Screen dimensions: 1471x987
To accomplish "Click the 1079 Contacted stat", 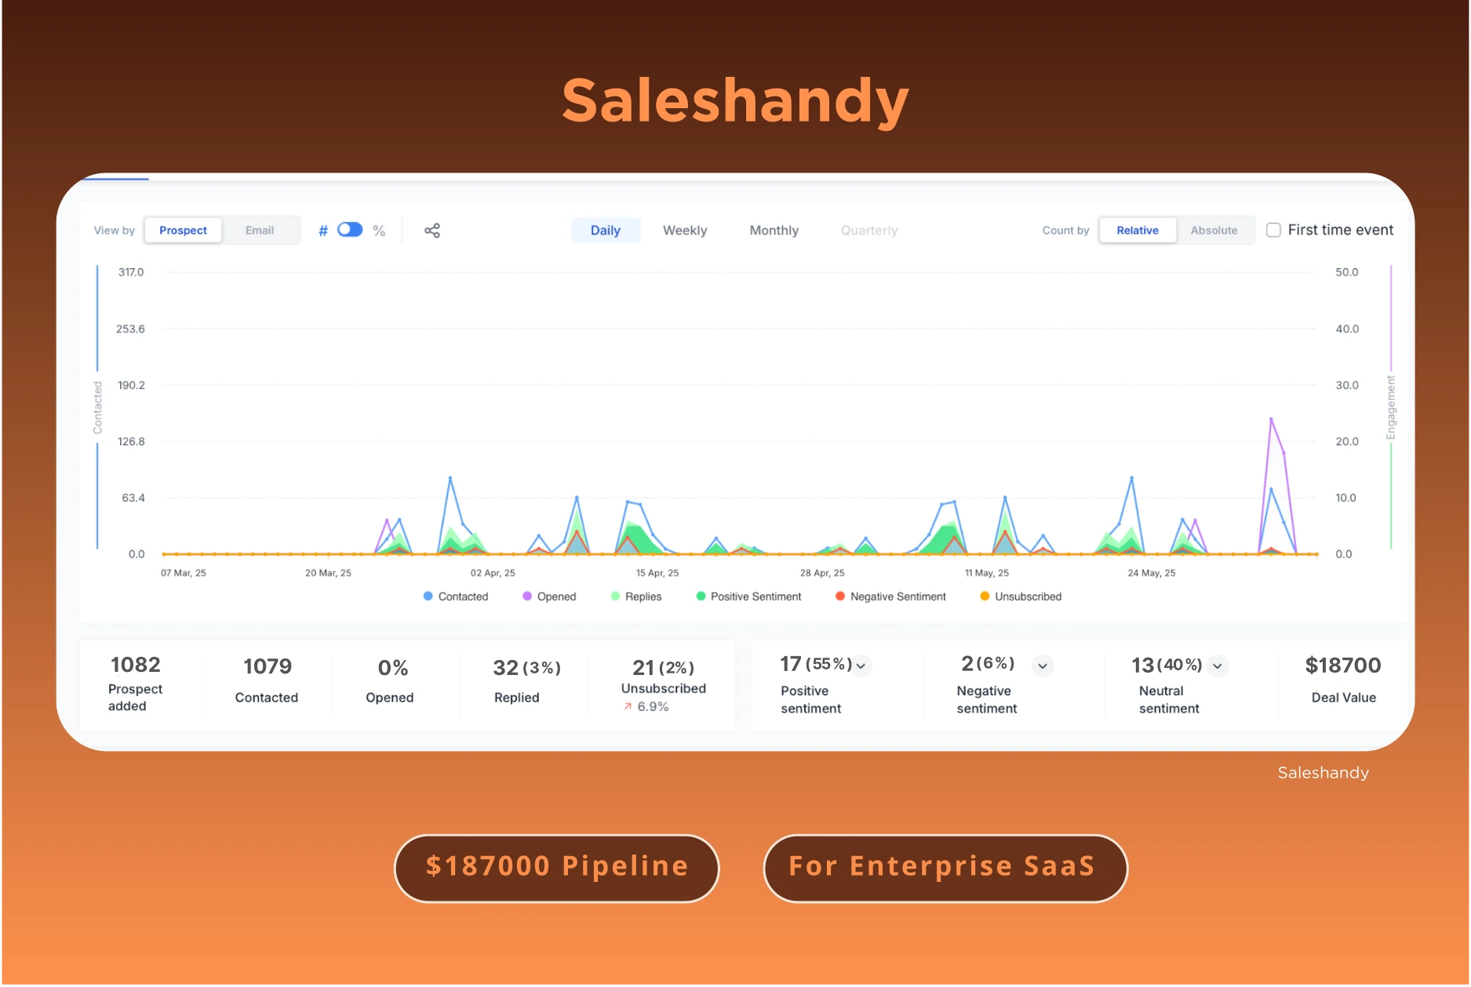I will (267, 680).
